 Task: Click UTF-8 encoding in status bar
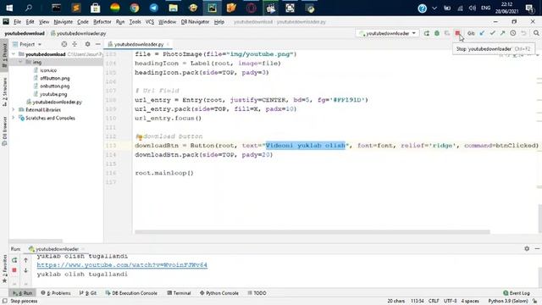450,302
